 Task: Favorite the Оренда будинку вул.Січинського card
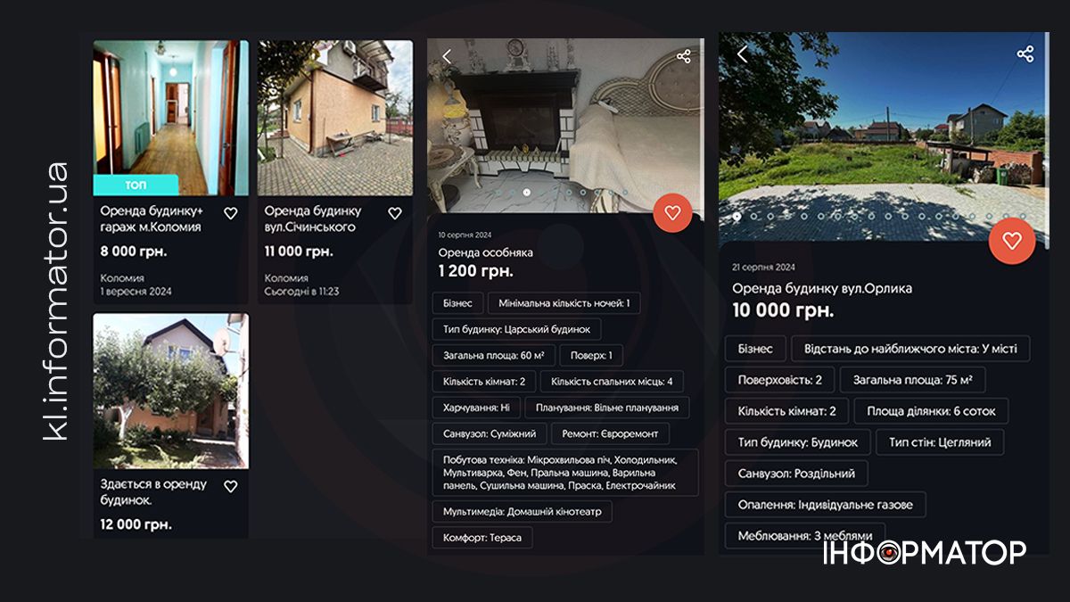(x=395, y=213)
